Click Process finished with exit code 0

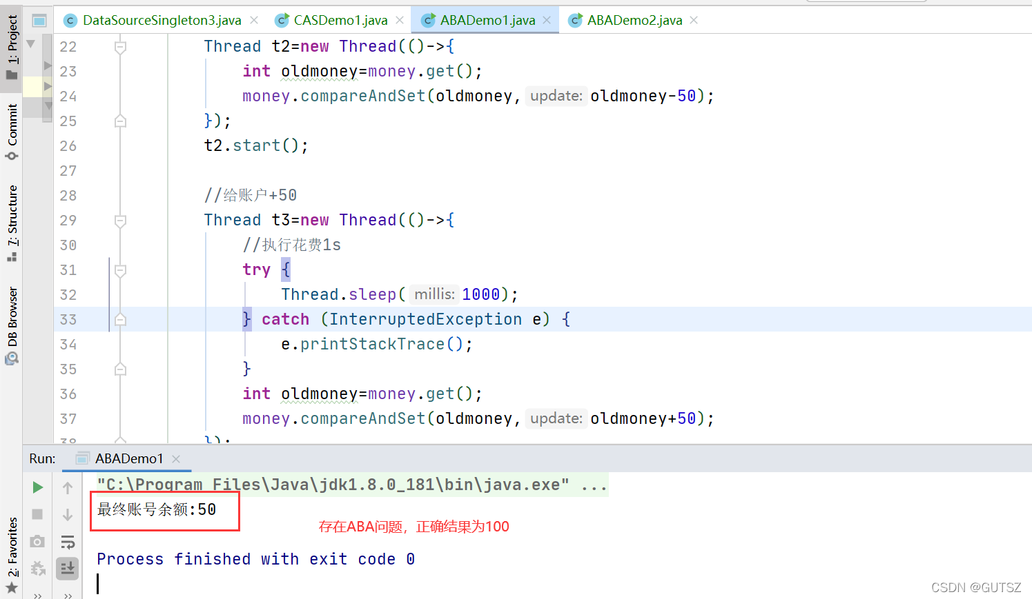255,559
